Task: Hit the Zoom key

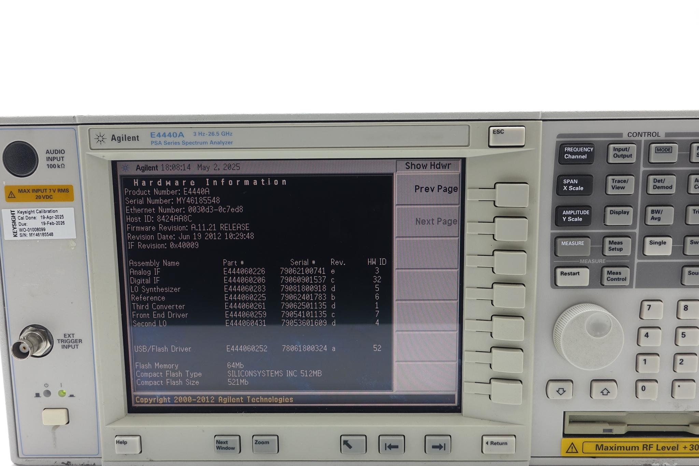Action: pyautogui.click(x=265, y=444)
